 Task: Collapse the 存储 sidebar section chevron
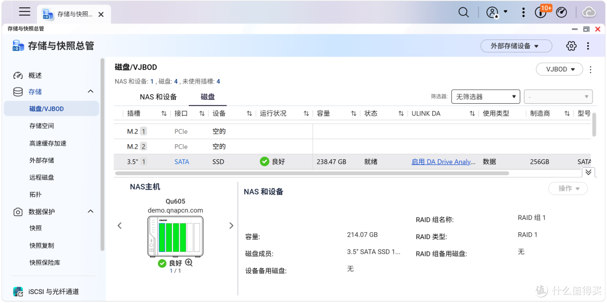point(90,91)
